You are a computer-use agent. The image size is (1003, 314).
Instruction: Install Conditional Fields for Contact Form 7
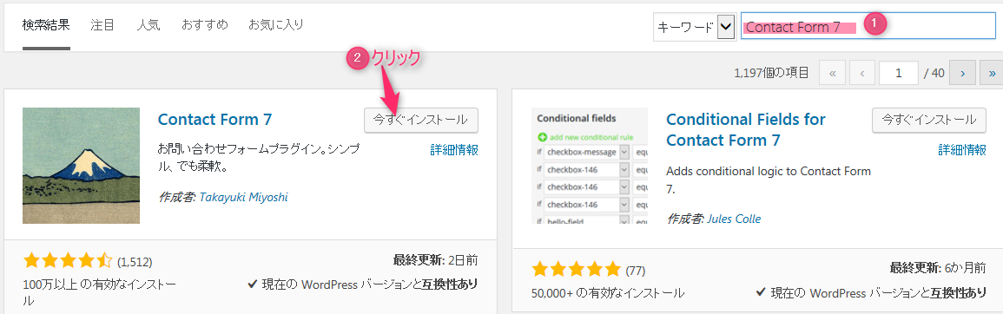coord(929,120)
